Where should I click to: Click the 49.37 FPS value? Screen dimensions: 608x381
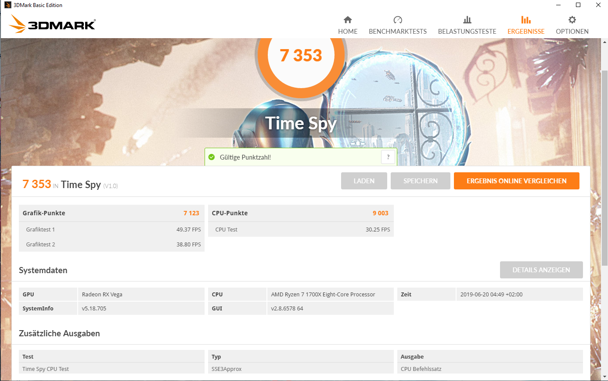coord(189,229)
